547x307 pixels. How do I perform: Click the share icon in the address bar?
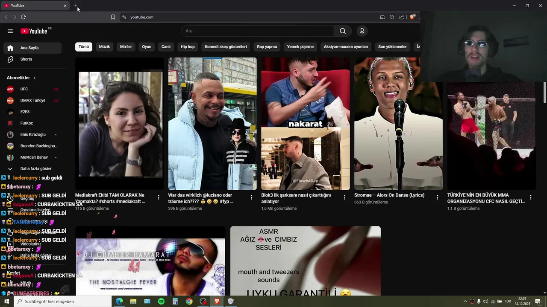(x=402, y=17)
